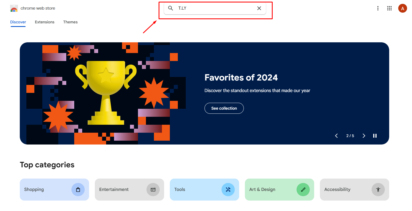Open the Shopping category
The height and width of the screenshot is (211, 412).
click(x=54, y=190)
